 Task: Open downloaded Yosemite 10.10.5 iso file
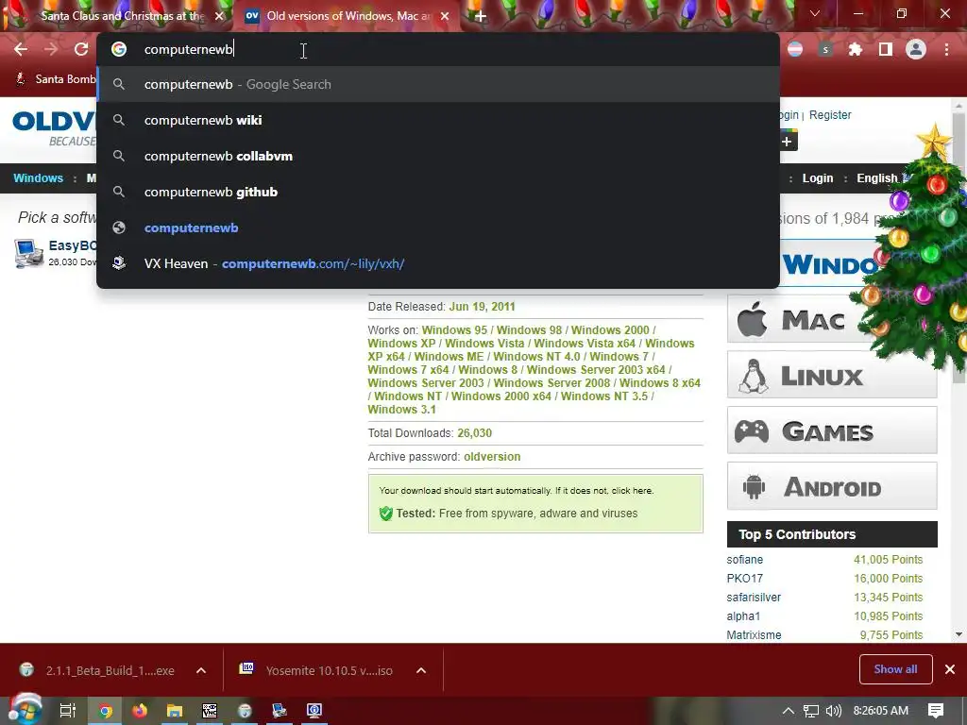point(316,670)
